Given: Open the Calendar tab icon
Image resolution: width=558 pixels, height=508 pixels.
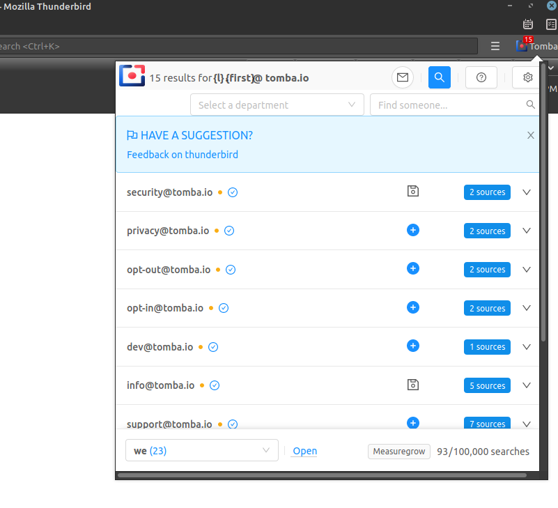Looking at the screenshot, I should pyautogui.click(x=528, y=24).
